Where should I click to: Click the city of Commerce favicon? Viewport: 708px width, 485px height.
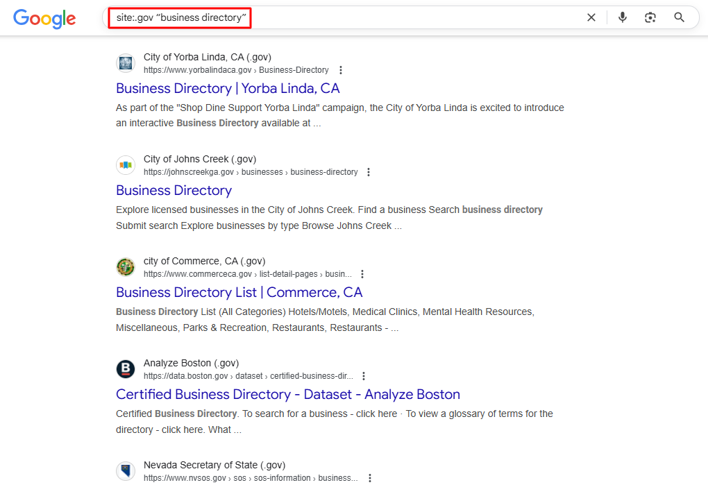tap(126, 267)
